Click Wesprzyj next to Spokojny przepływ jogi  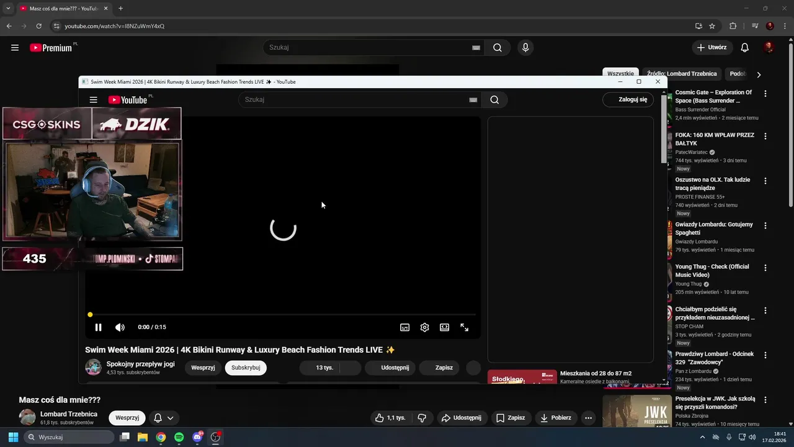coord(203,368)
